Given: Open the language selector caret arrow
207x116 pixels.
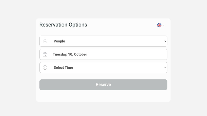Looking at the screenshot, I should pos(164,25).
